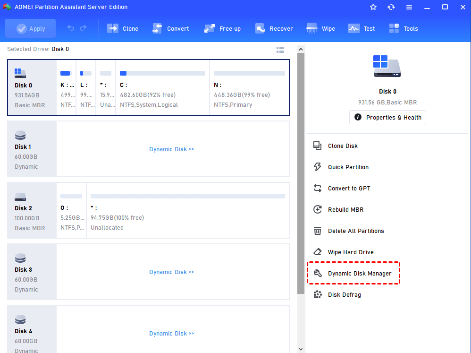Choose Quick Partition option
The image size is (471, 353).
click(x=341, y=167)
